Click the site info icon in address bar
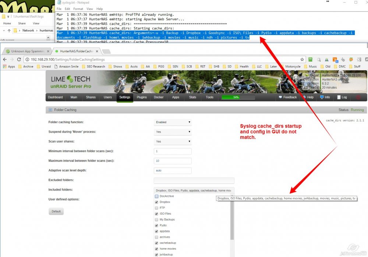The image size is (368, 257). [x=27, y=59]
